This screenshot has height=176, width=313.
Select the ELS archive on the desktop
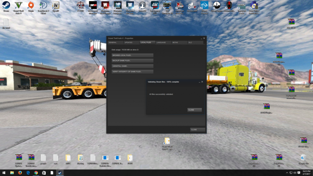point(291,23)
